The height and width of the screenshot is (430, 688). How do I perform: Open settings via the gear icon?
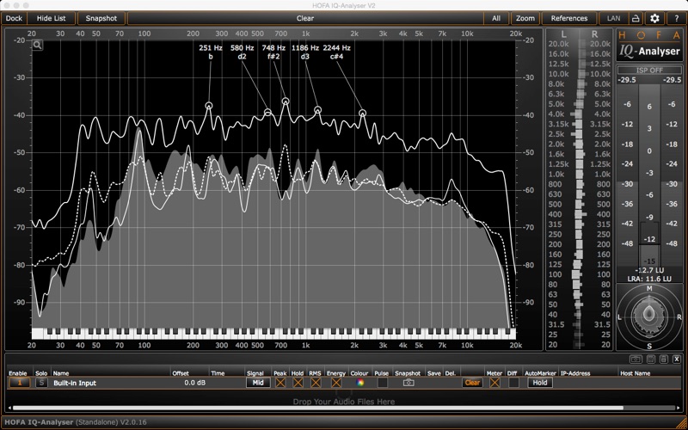pos(654,18)
